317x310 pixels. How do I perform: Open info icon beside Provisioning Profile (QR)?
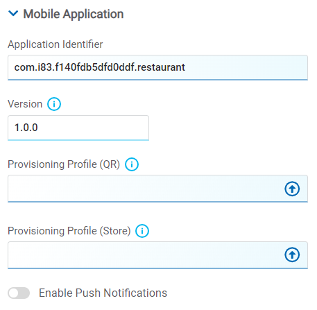click(132, 164)
